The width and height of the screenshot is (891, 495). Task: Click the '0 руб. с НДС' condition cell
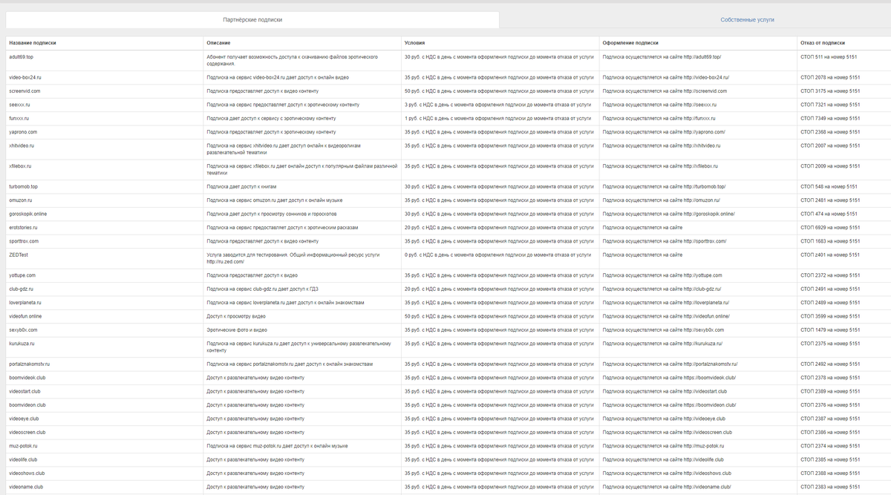499,255
